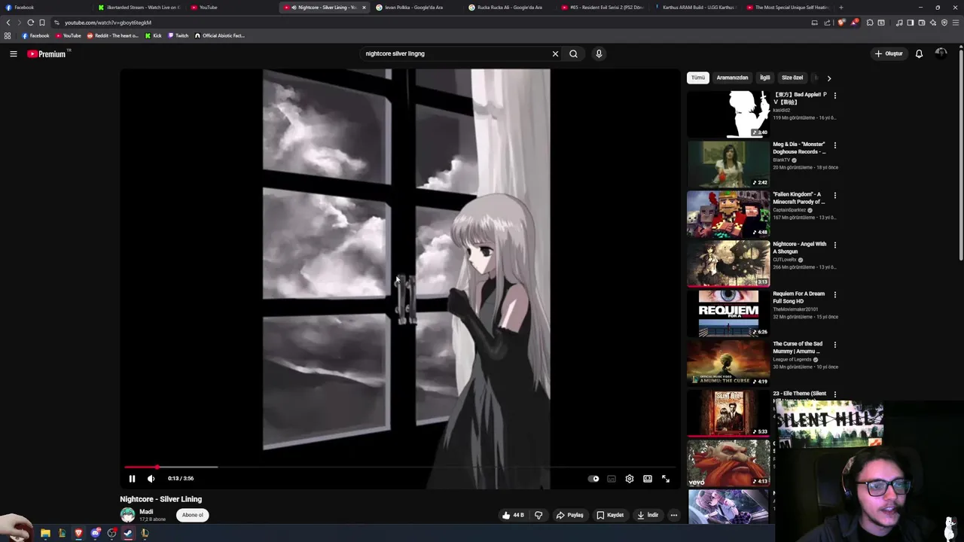This screenshot has width=964, height=542.
Task: Turn on subtitles in the player
Action: tap(612, 479)
